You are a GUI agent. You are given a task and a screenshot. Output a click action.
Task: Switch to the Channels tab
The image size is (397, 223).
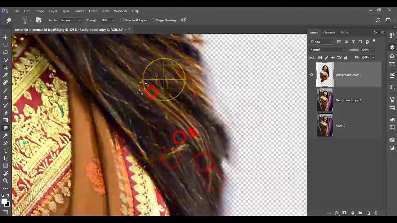(x=329, y=32)
